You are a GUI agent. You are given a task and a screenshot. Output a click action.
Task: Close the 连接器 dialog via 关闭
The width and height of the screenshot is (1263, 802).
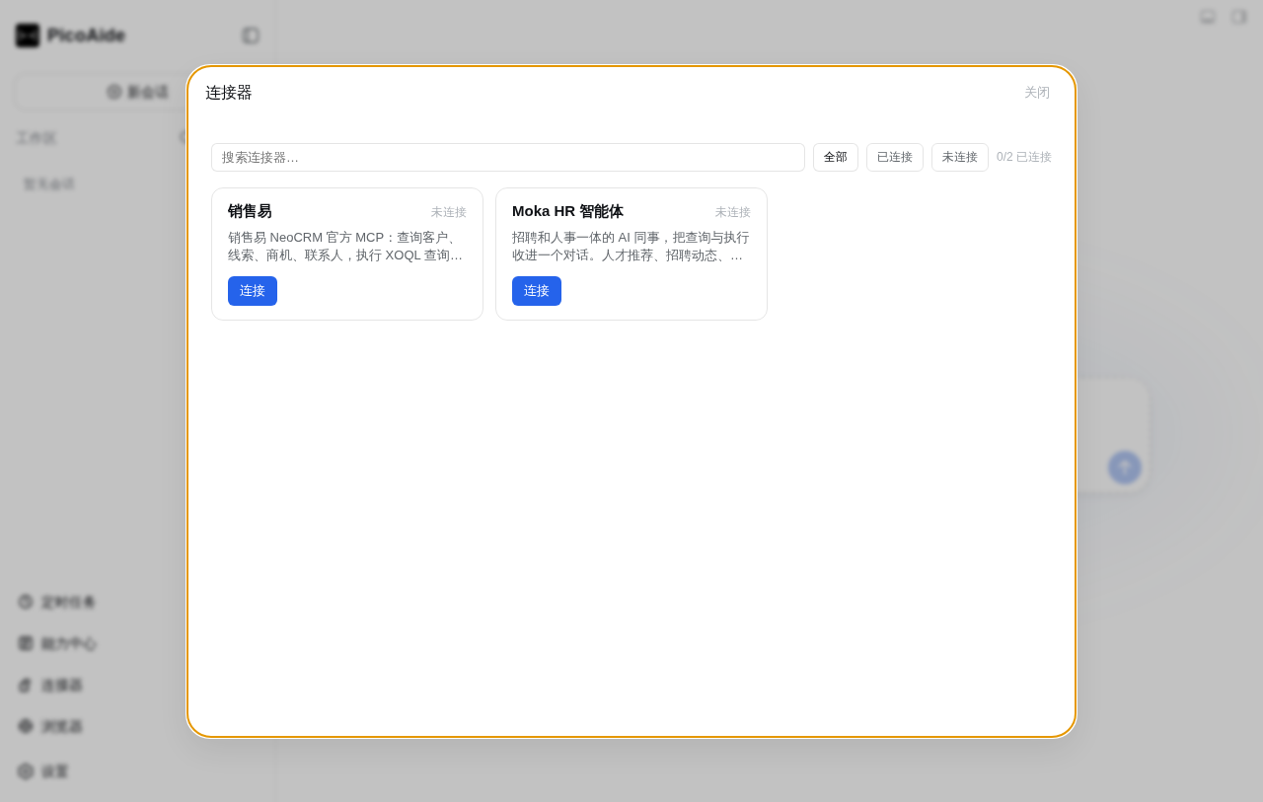tap(1037, 93)
